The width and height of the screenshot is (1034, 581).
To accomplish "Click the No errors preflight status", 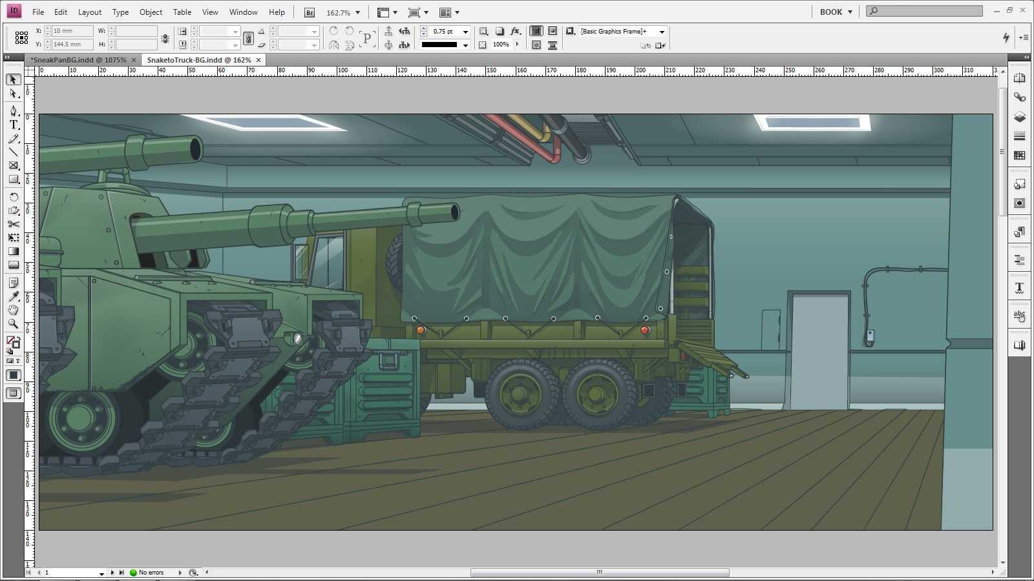I will tap(151, 573).
